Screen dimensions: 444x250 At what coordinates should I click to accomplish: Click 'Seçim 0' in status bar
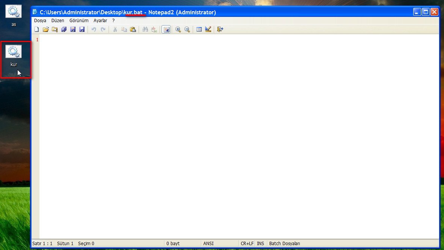pyautogui.click(x=86, y=244)
